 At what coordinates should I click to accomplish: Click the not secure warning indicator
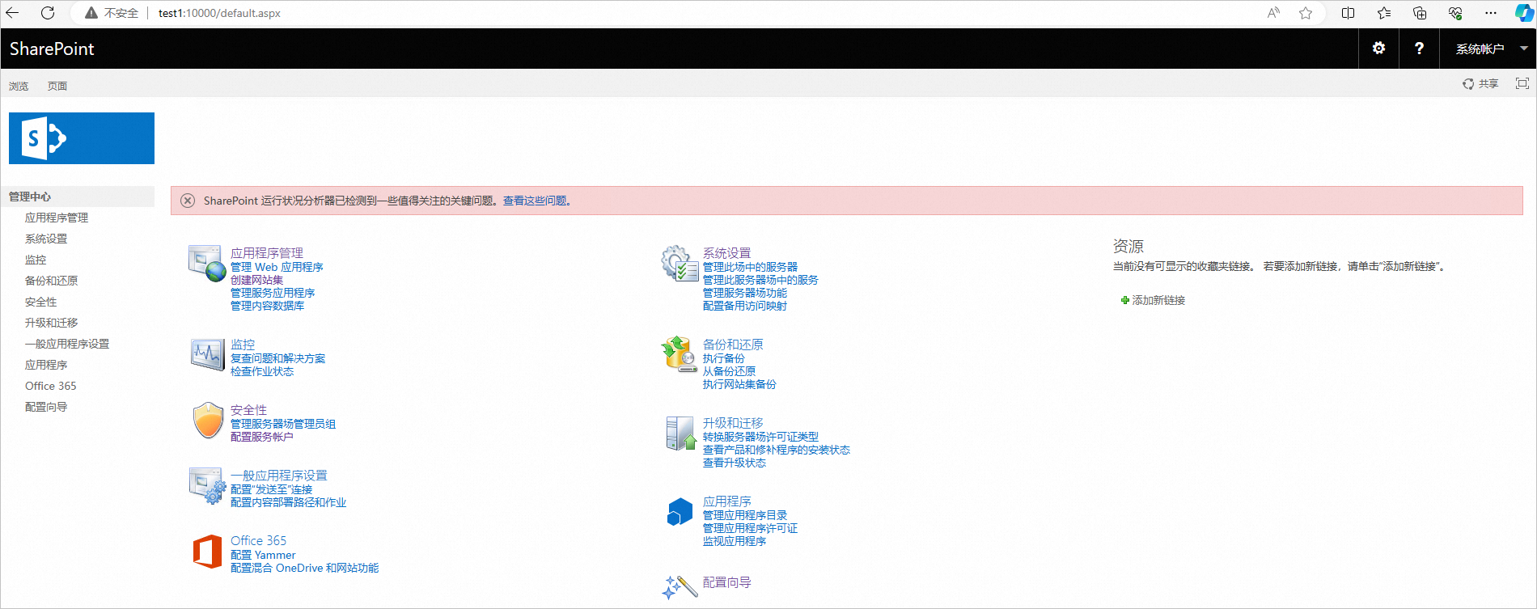(x=112, y=13)
